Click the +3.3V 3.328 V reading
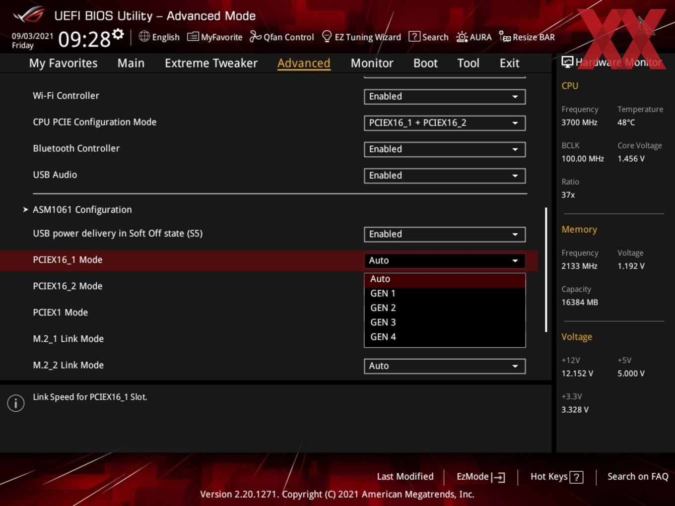This screenshot has height=506, width=675. pos(575,410)
